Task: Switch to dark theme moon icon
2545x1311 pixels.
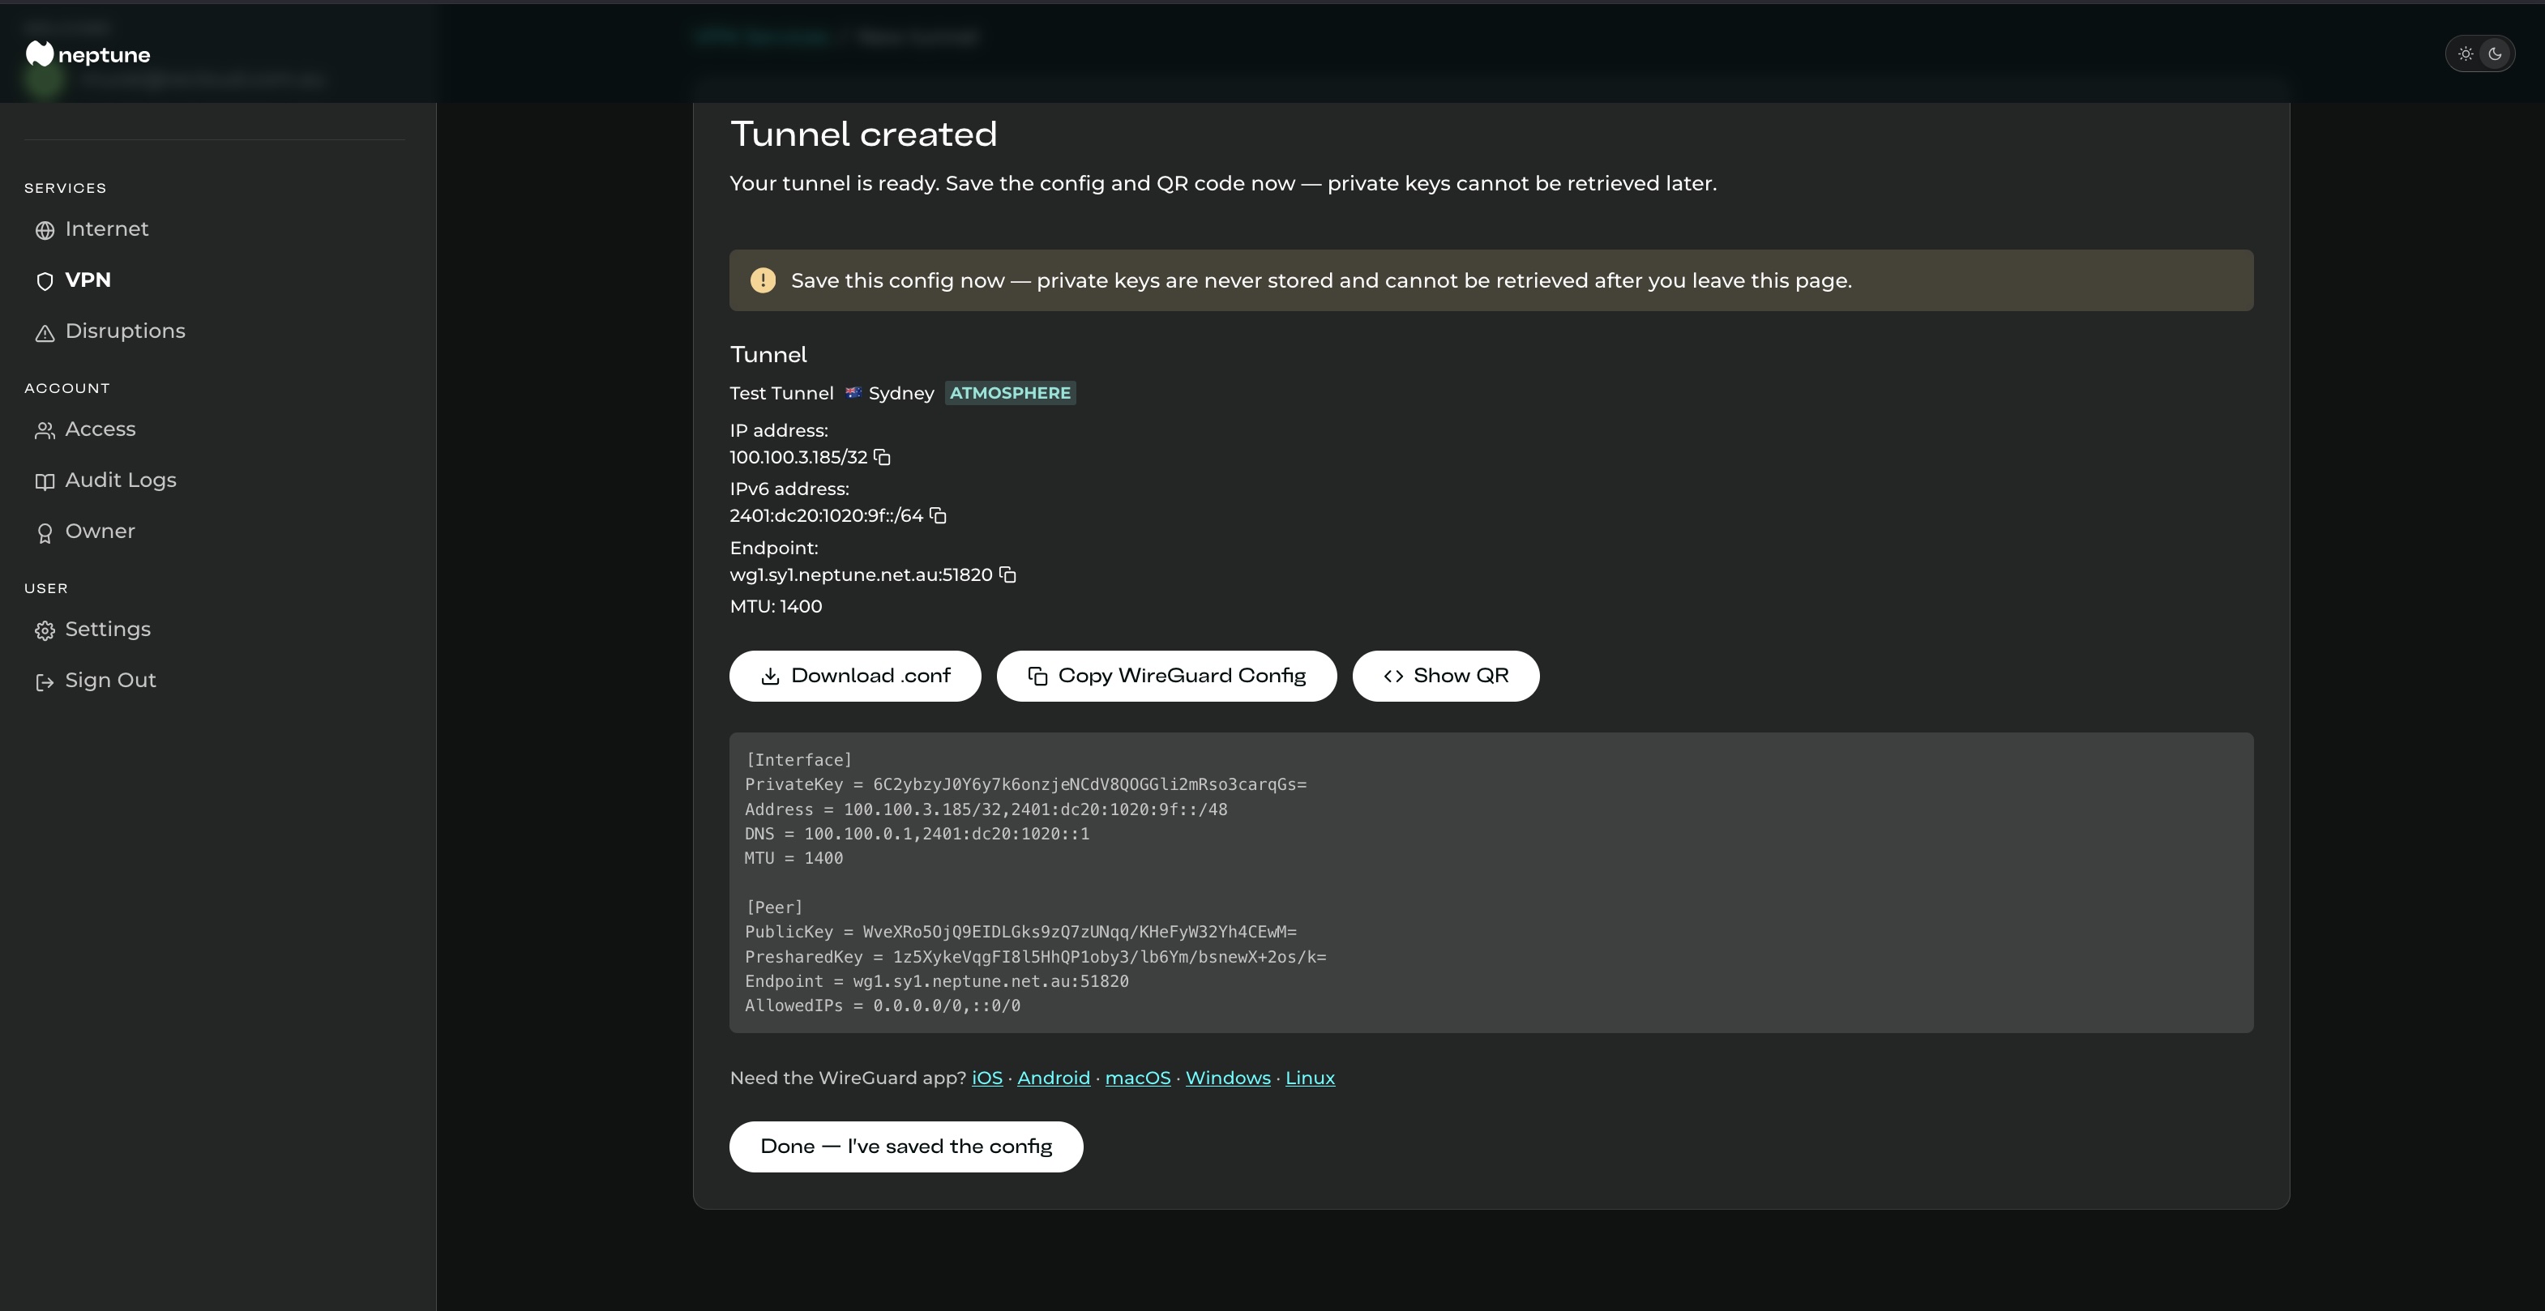Action: 2495,54
